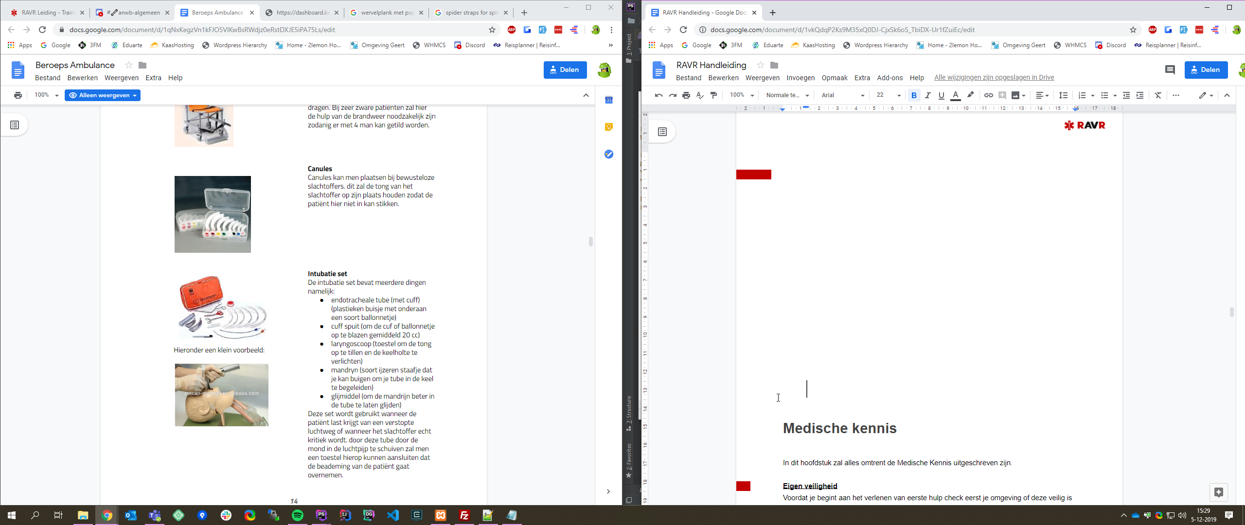Image resolution: width=1245 pixels, height=525 pixels.
Task: Toggle bold formatting on
Action: pos(914,95)
